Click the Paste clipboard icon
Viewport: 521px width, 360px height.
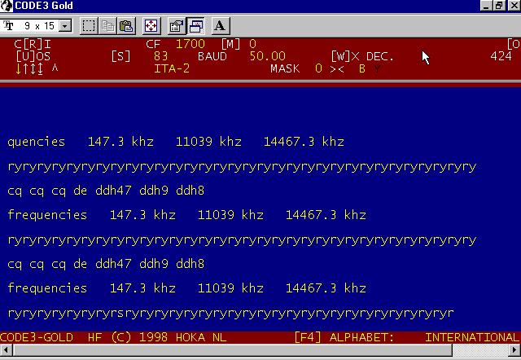125,25
